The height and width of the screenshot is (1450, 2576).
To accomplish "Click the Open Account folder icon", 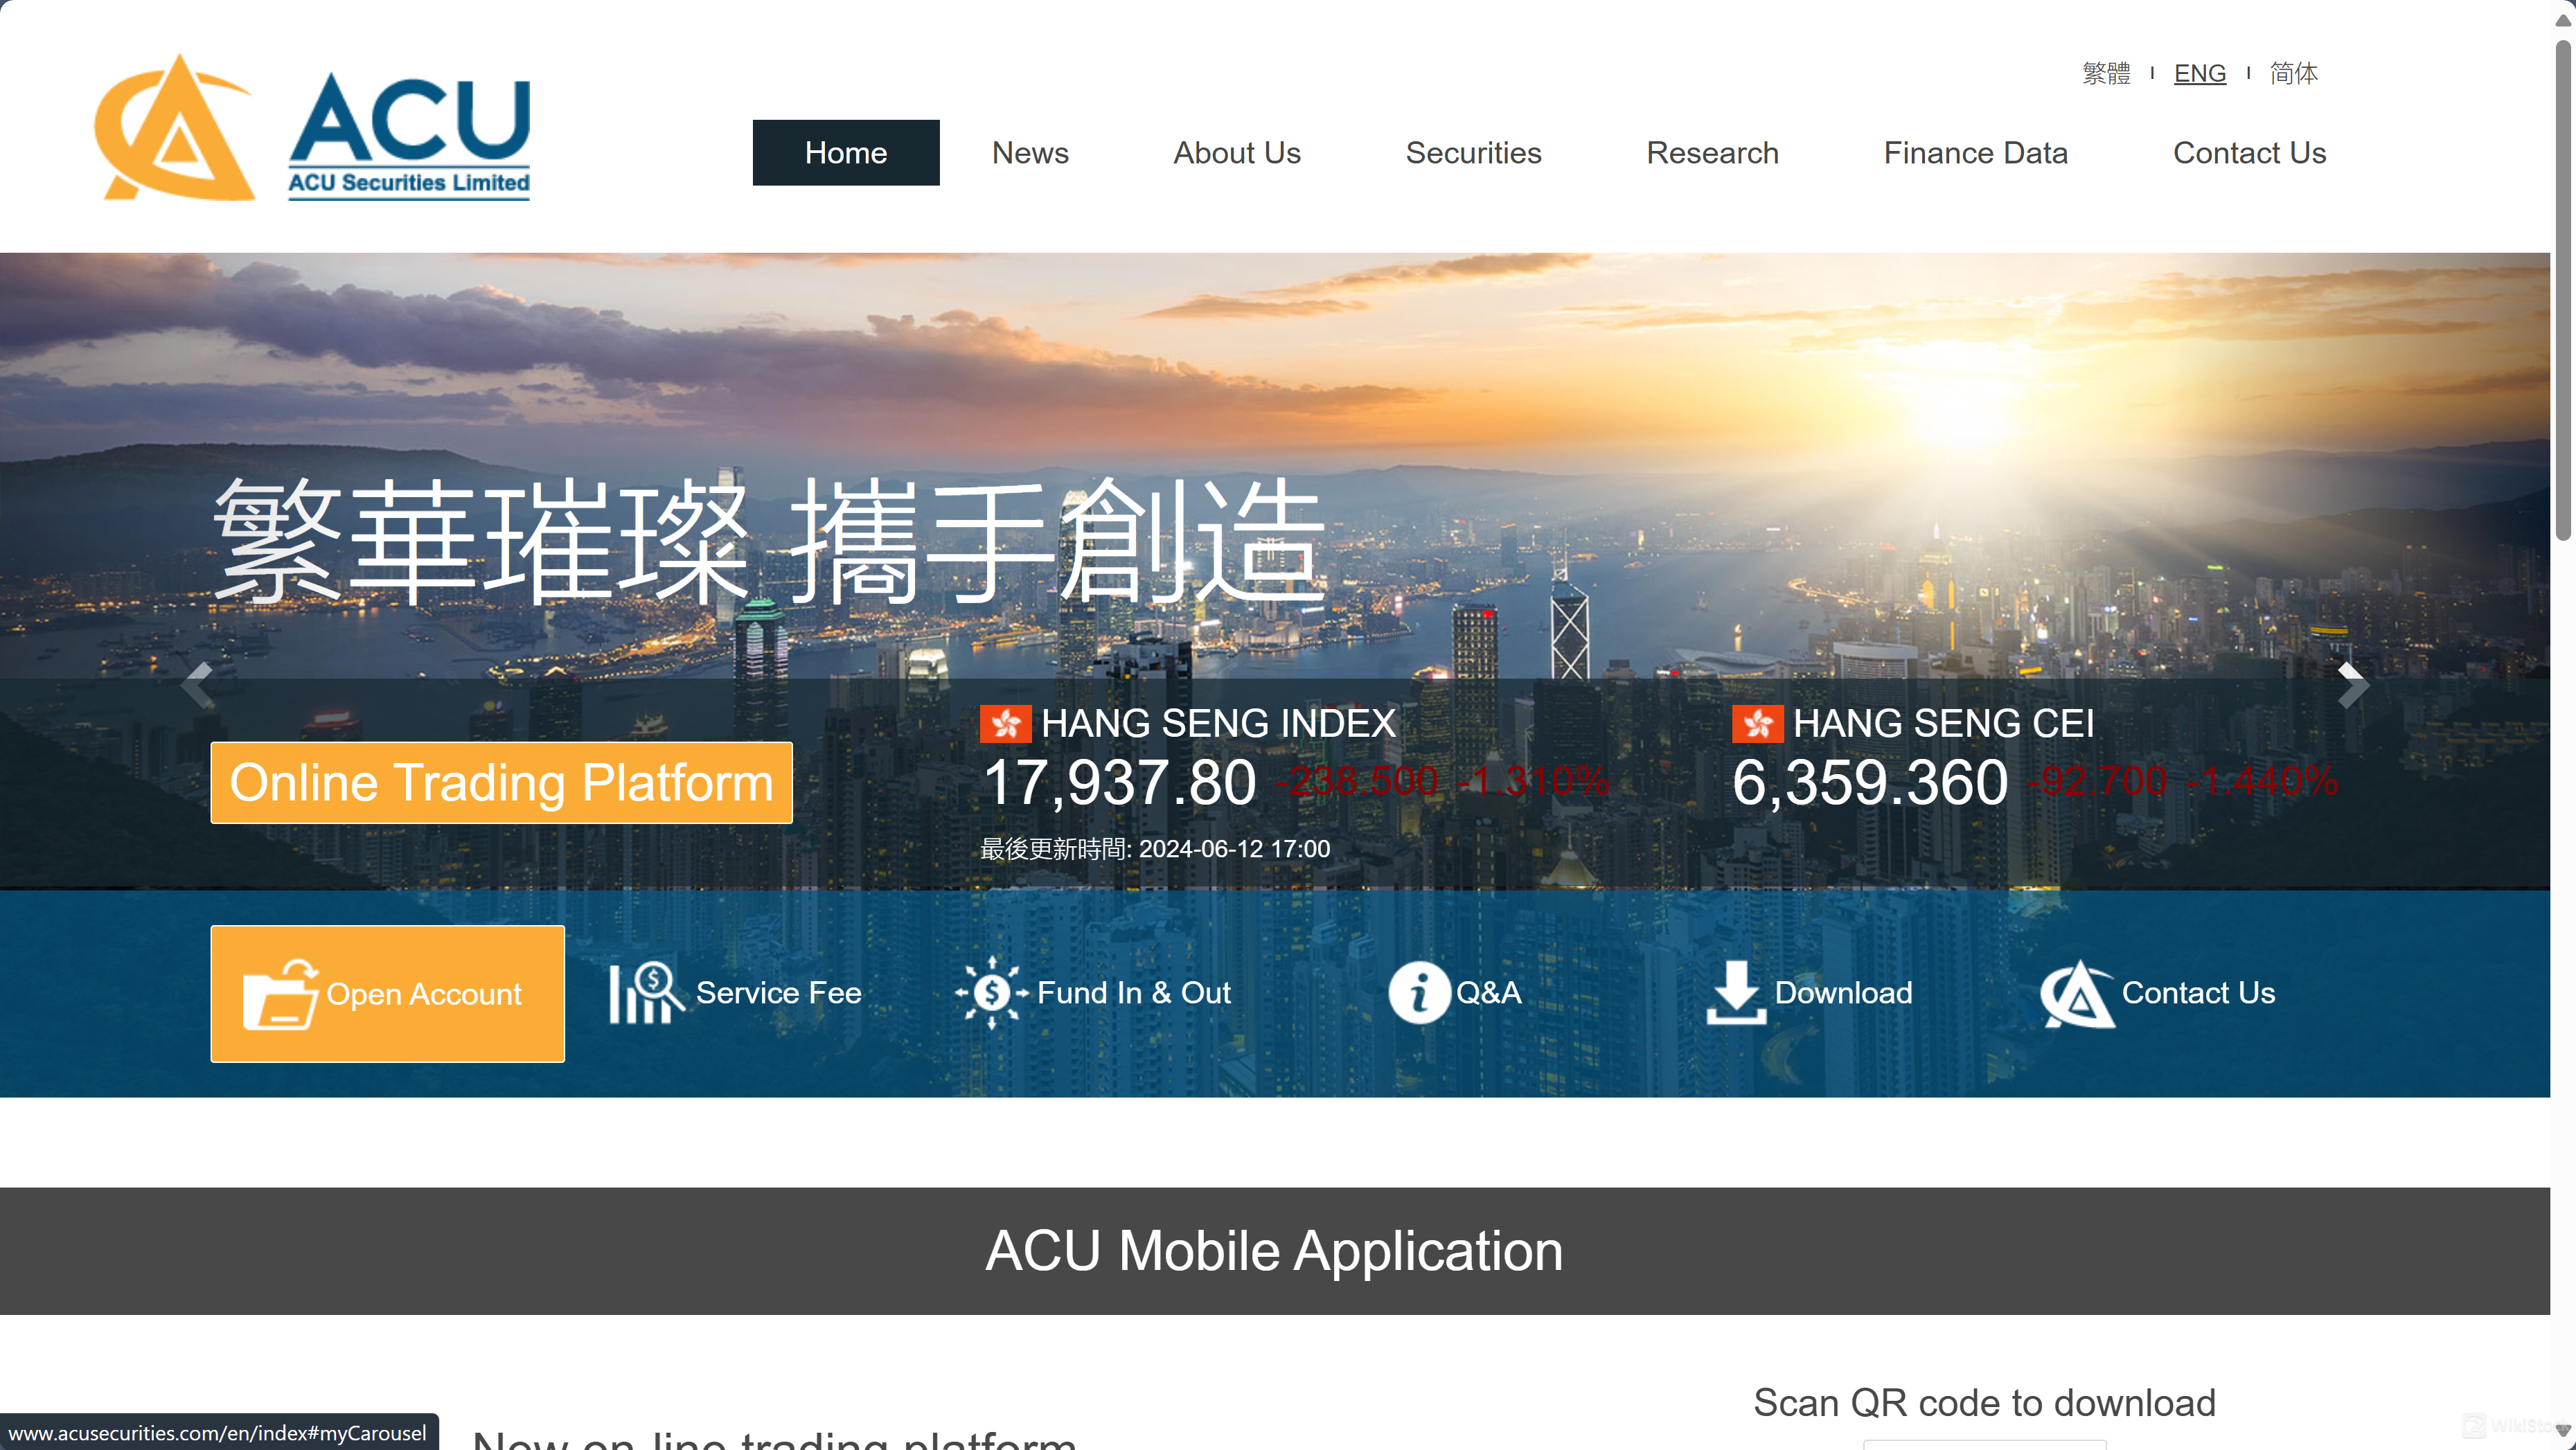I will click(x=281, y=994).
